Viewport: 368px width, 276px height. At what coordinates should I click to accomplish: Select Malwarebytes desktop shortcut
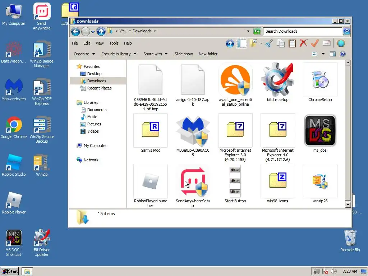(x=14, y=90)
